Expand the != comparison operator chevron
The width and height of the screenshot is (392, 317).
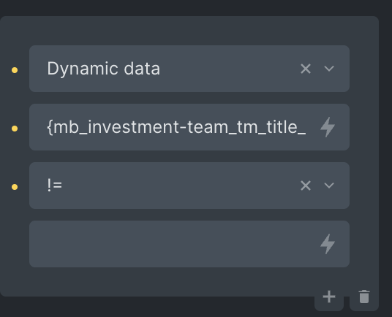click(x=329, y=186)
